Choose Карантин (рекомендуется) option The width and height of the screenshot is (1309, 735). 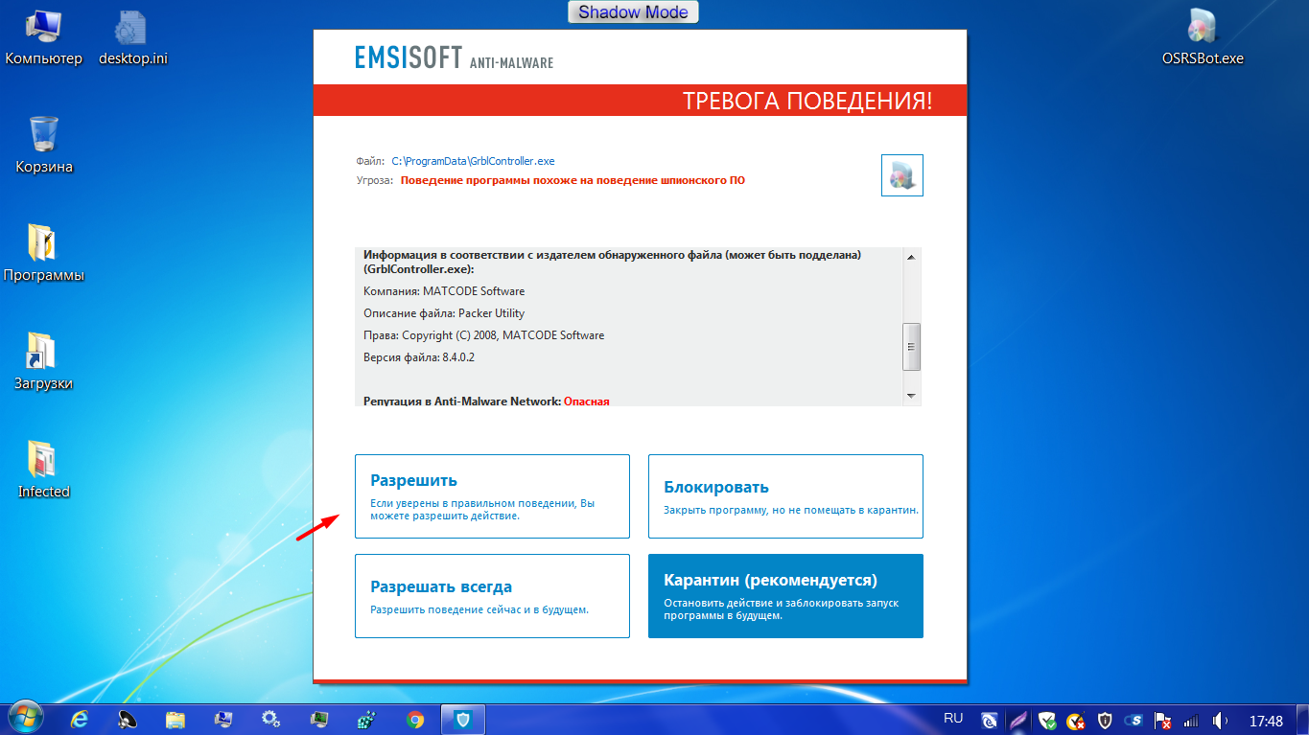[785, 596]
